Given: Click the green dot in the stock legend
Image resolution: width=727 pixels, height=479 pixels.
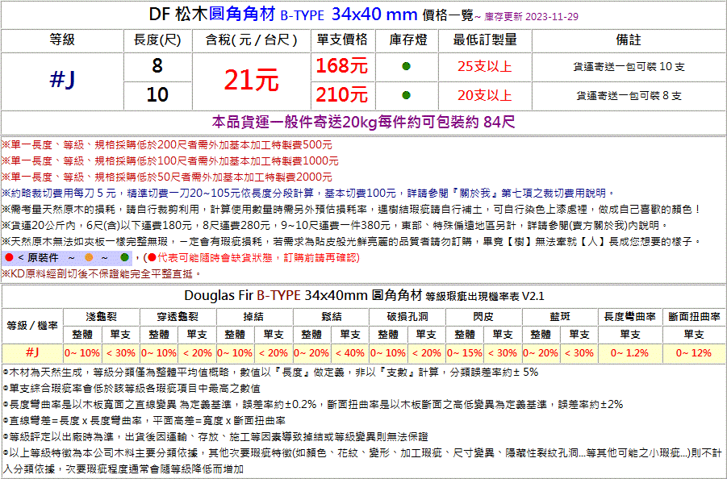Looking at the screenshot, I should point(125,258).
